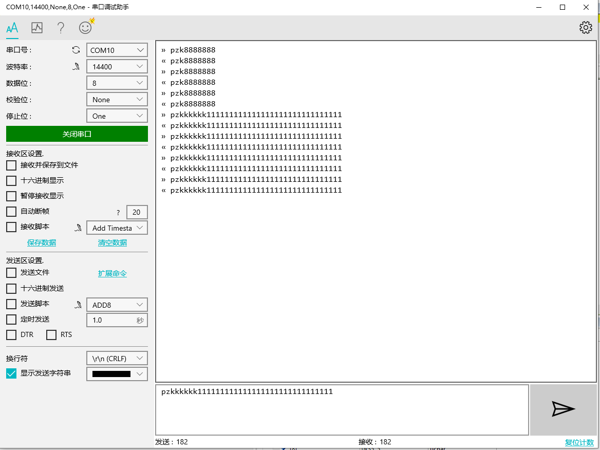Click the 复位计数 link
This screenshot has height=450, width=600.
tap(579, 442)
